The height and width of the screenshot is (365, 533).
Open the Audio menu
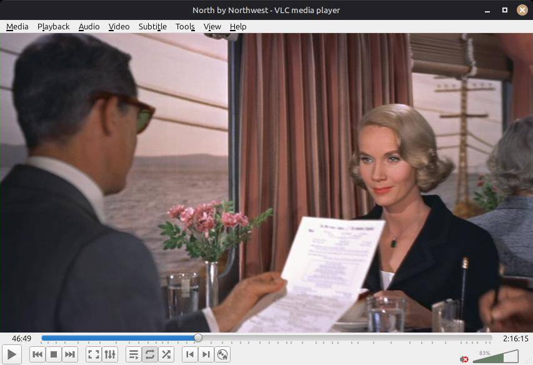click(89, 26)
